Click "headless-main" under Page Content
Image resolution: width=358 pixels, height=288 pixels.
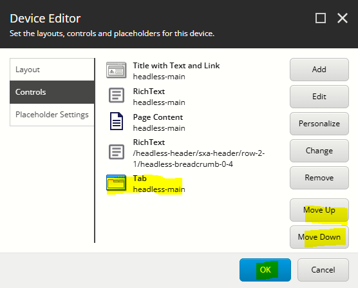coord(159,128)
